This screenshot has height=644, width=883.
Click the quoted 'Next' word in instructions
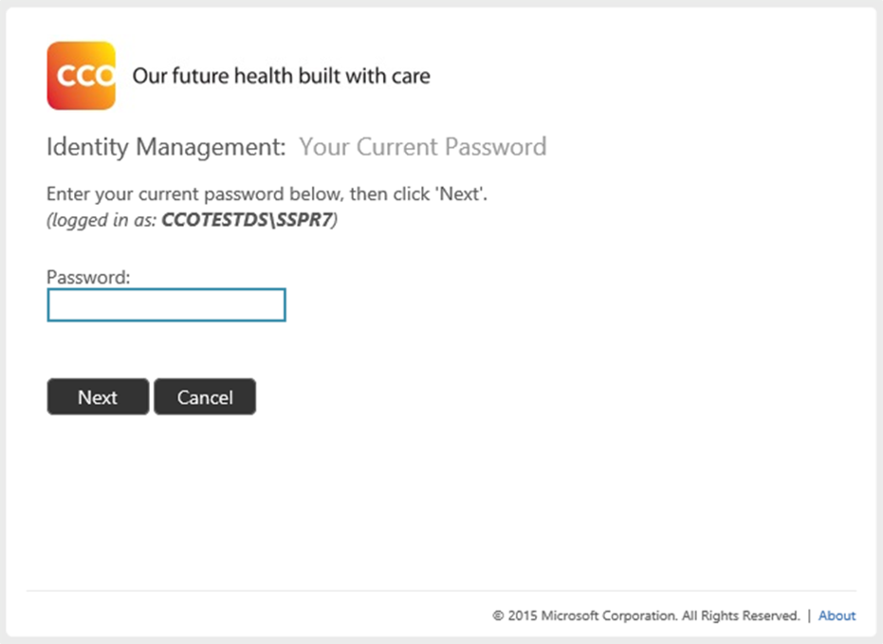pyautogui.click(x=459, y=193)
